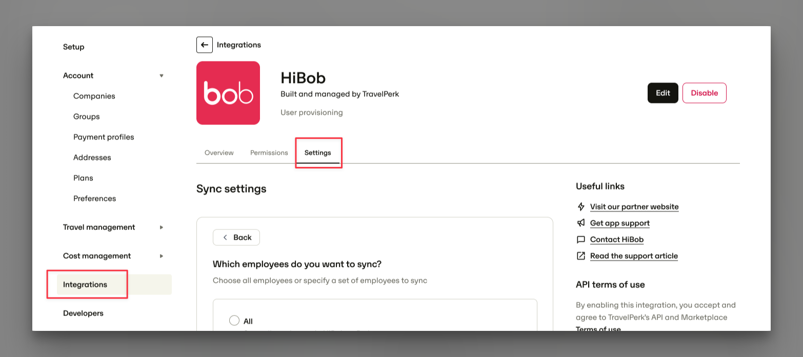Screen dimensions: 803x357
Task: Open Developers in the sidebar
Action: pos(83,313)
